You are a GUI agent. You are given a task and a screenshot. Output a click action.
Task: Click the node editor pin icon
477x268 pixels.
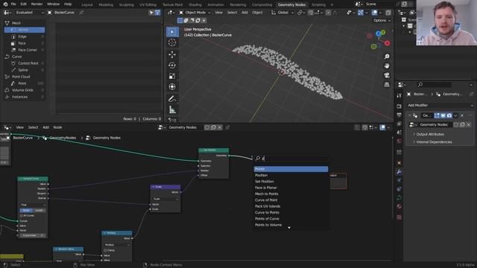pos(227,127)
